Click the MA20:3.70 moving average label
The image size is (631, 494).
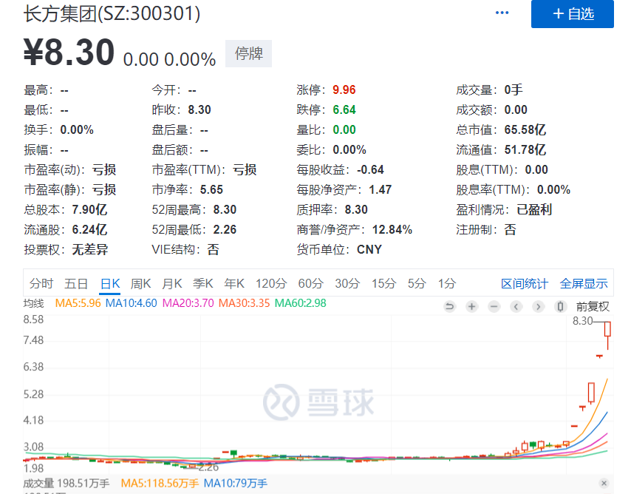[188, 303]
